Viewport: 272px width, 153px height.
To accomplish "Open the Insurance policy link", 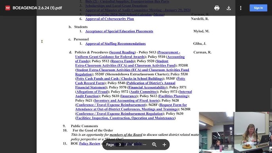I will click(x=129, y=96).
